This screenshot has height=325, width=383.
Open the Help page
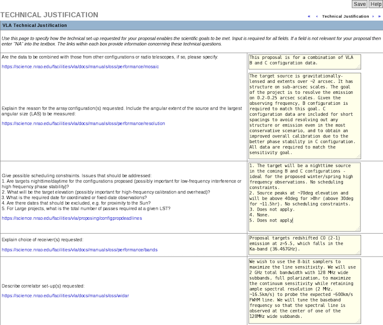point(375,4)
